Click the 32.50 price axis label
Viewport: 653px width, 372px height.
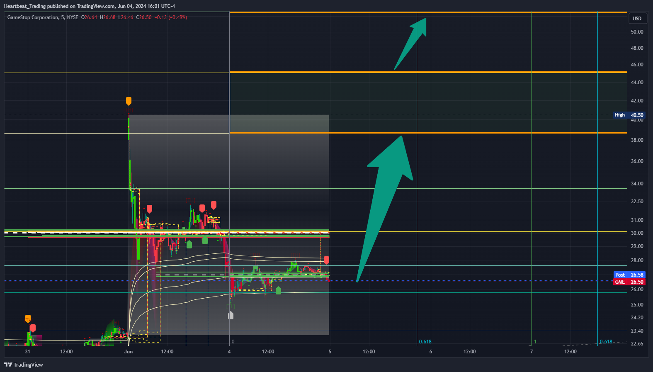pos(637,201)
